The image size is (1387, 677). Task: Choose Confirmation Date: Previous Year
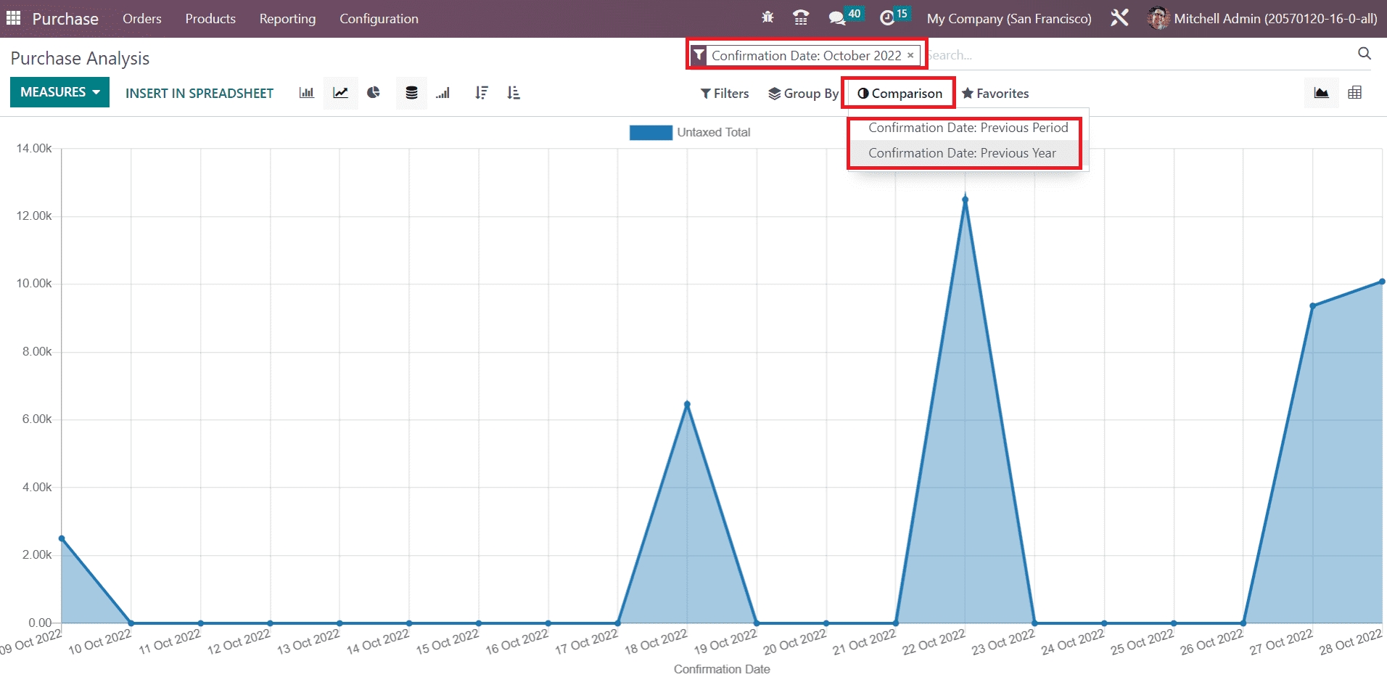[962, 153]
